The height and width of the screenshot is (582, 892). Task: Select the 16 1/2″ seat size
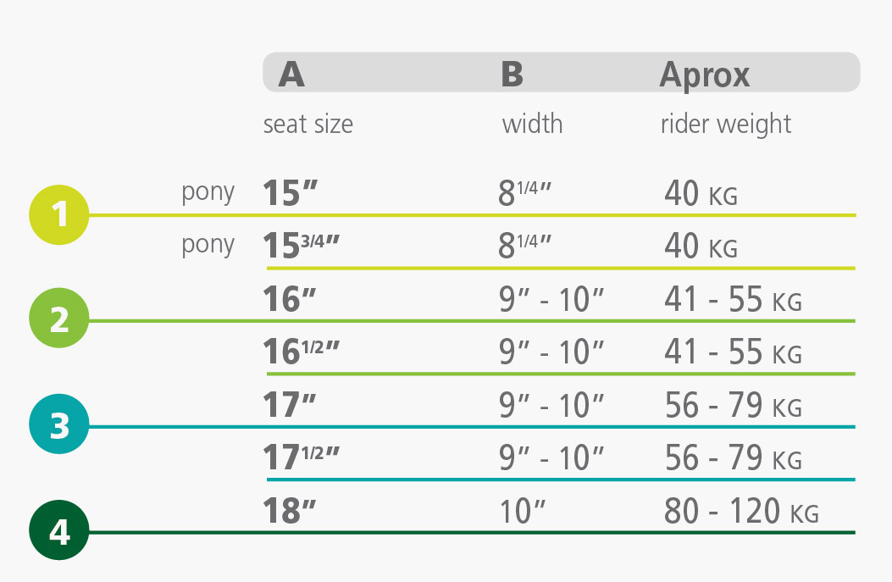click(301, 352)
